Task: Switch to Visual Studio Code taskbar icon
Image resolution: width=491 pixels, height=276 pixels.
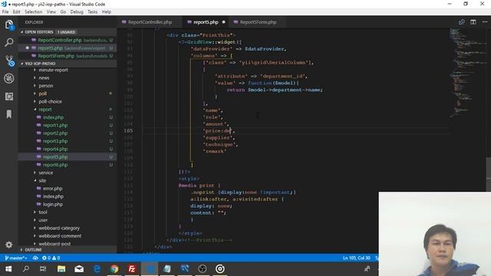Action: click(x=150, y=269)
